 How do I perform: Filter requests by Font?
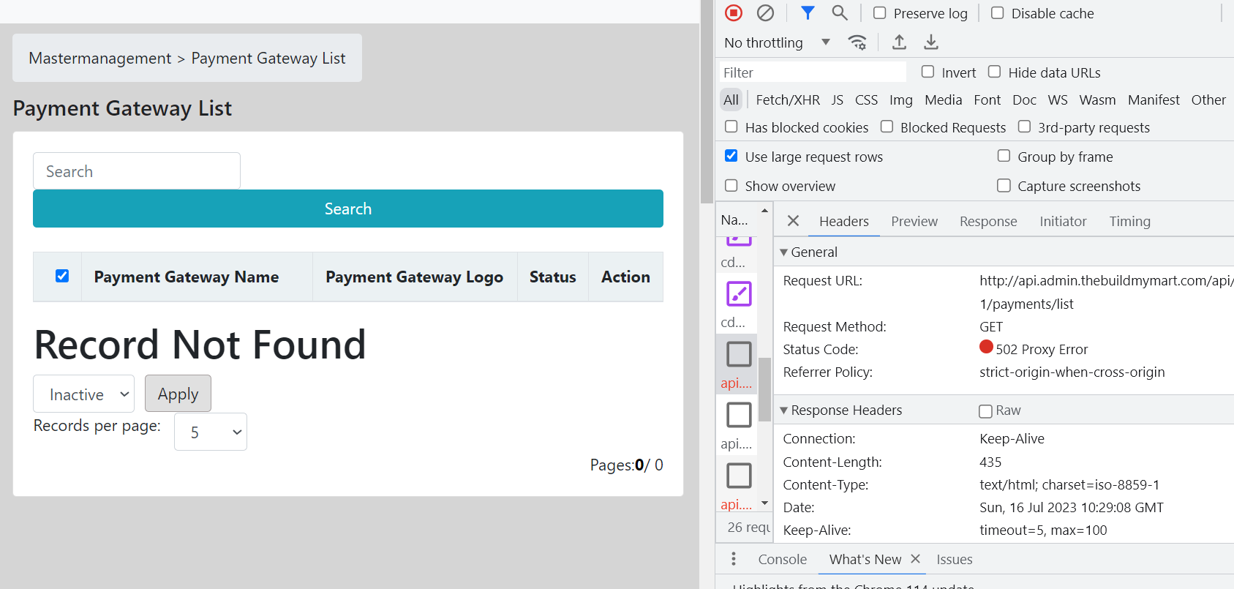click(987, 100)
